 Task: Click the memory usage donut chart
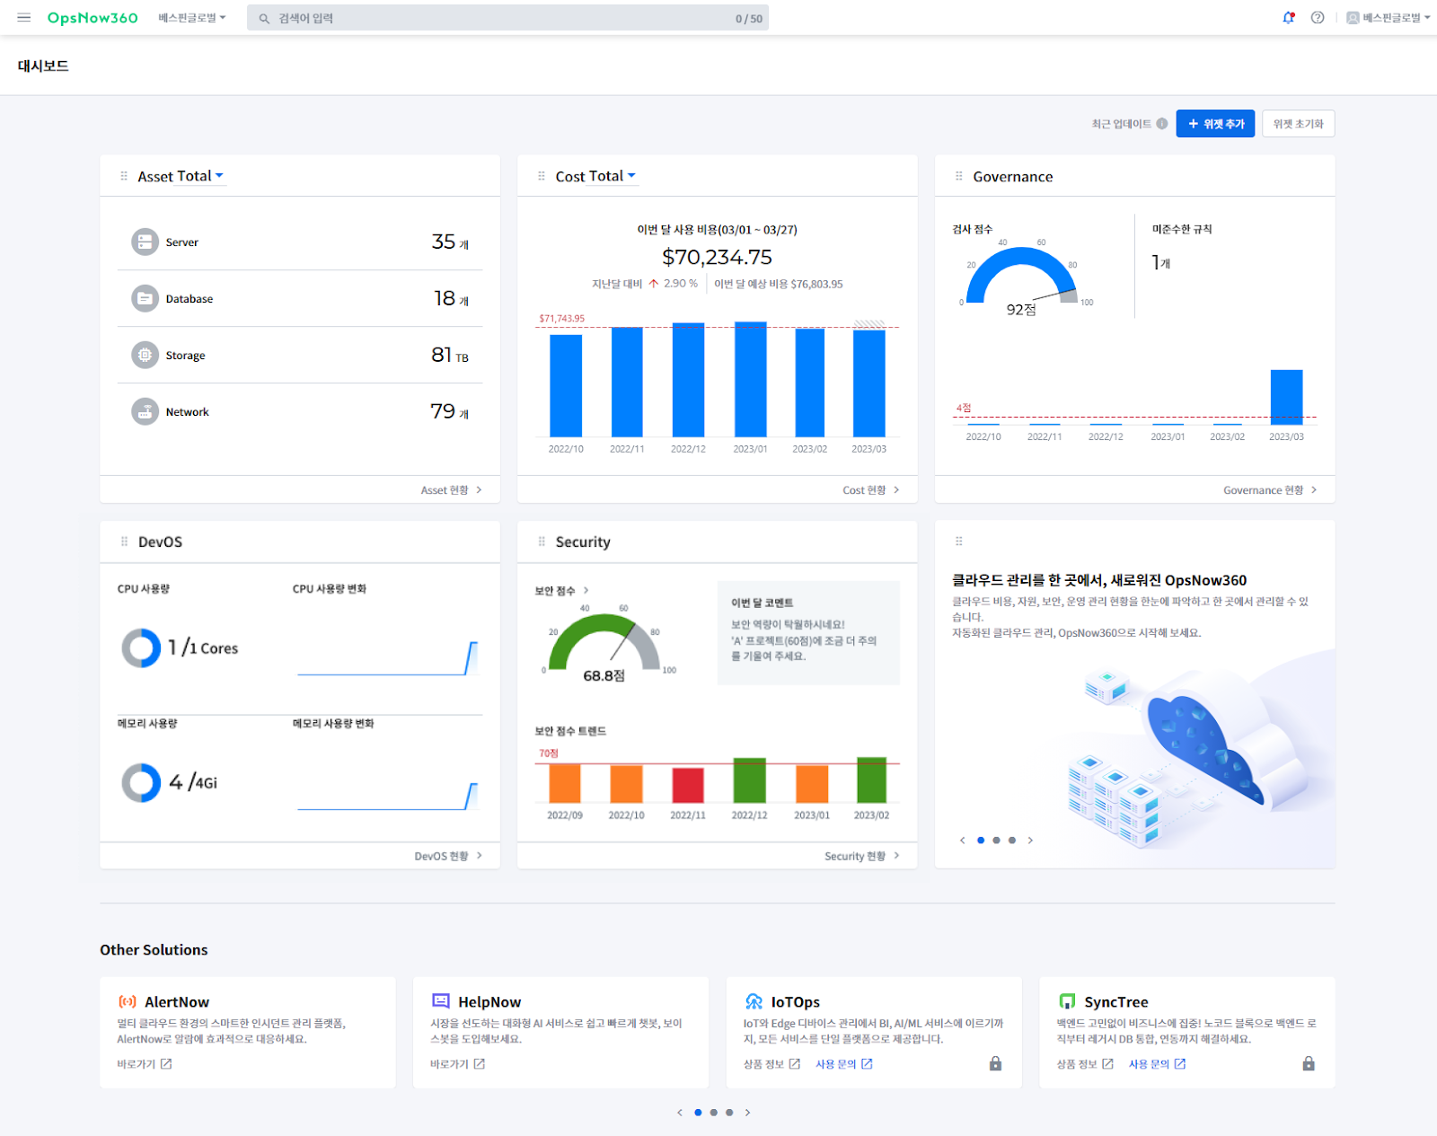pyautogui.click(x=141, y=782)
